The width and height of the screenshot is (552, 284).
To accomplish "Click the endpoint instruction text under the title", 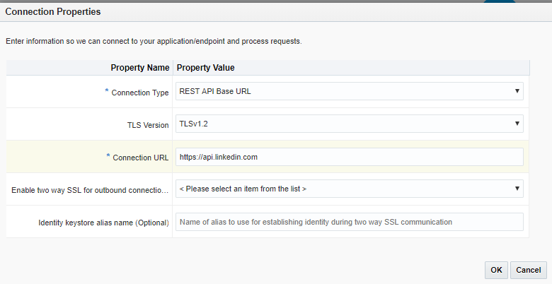I will coord(154,41).
